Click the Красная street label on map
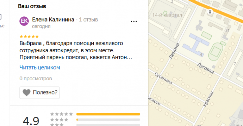The width and height of the screenshot is (243, 126). (208, 99)
